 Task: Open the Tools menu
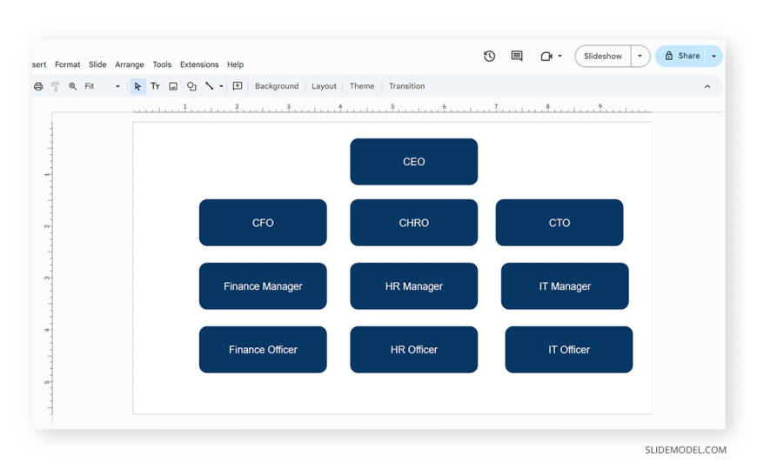click(162, 64)
